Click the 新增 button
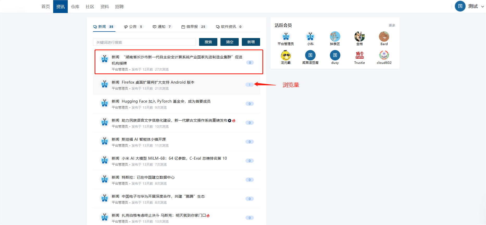This screenshot has width=486, height=225. point(251,42)
